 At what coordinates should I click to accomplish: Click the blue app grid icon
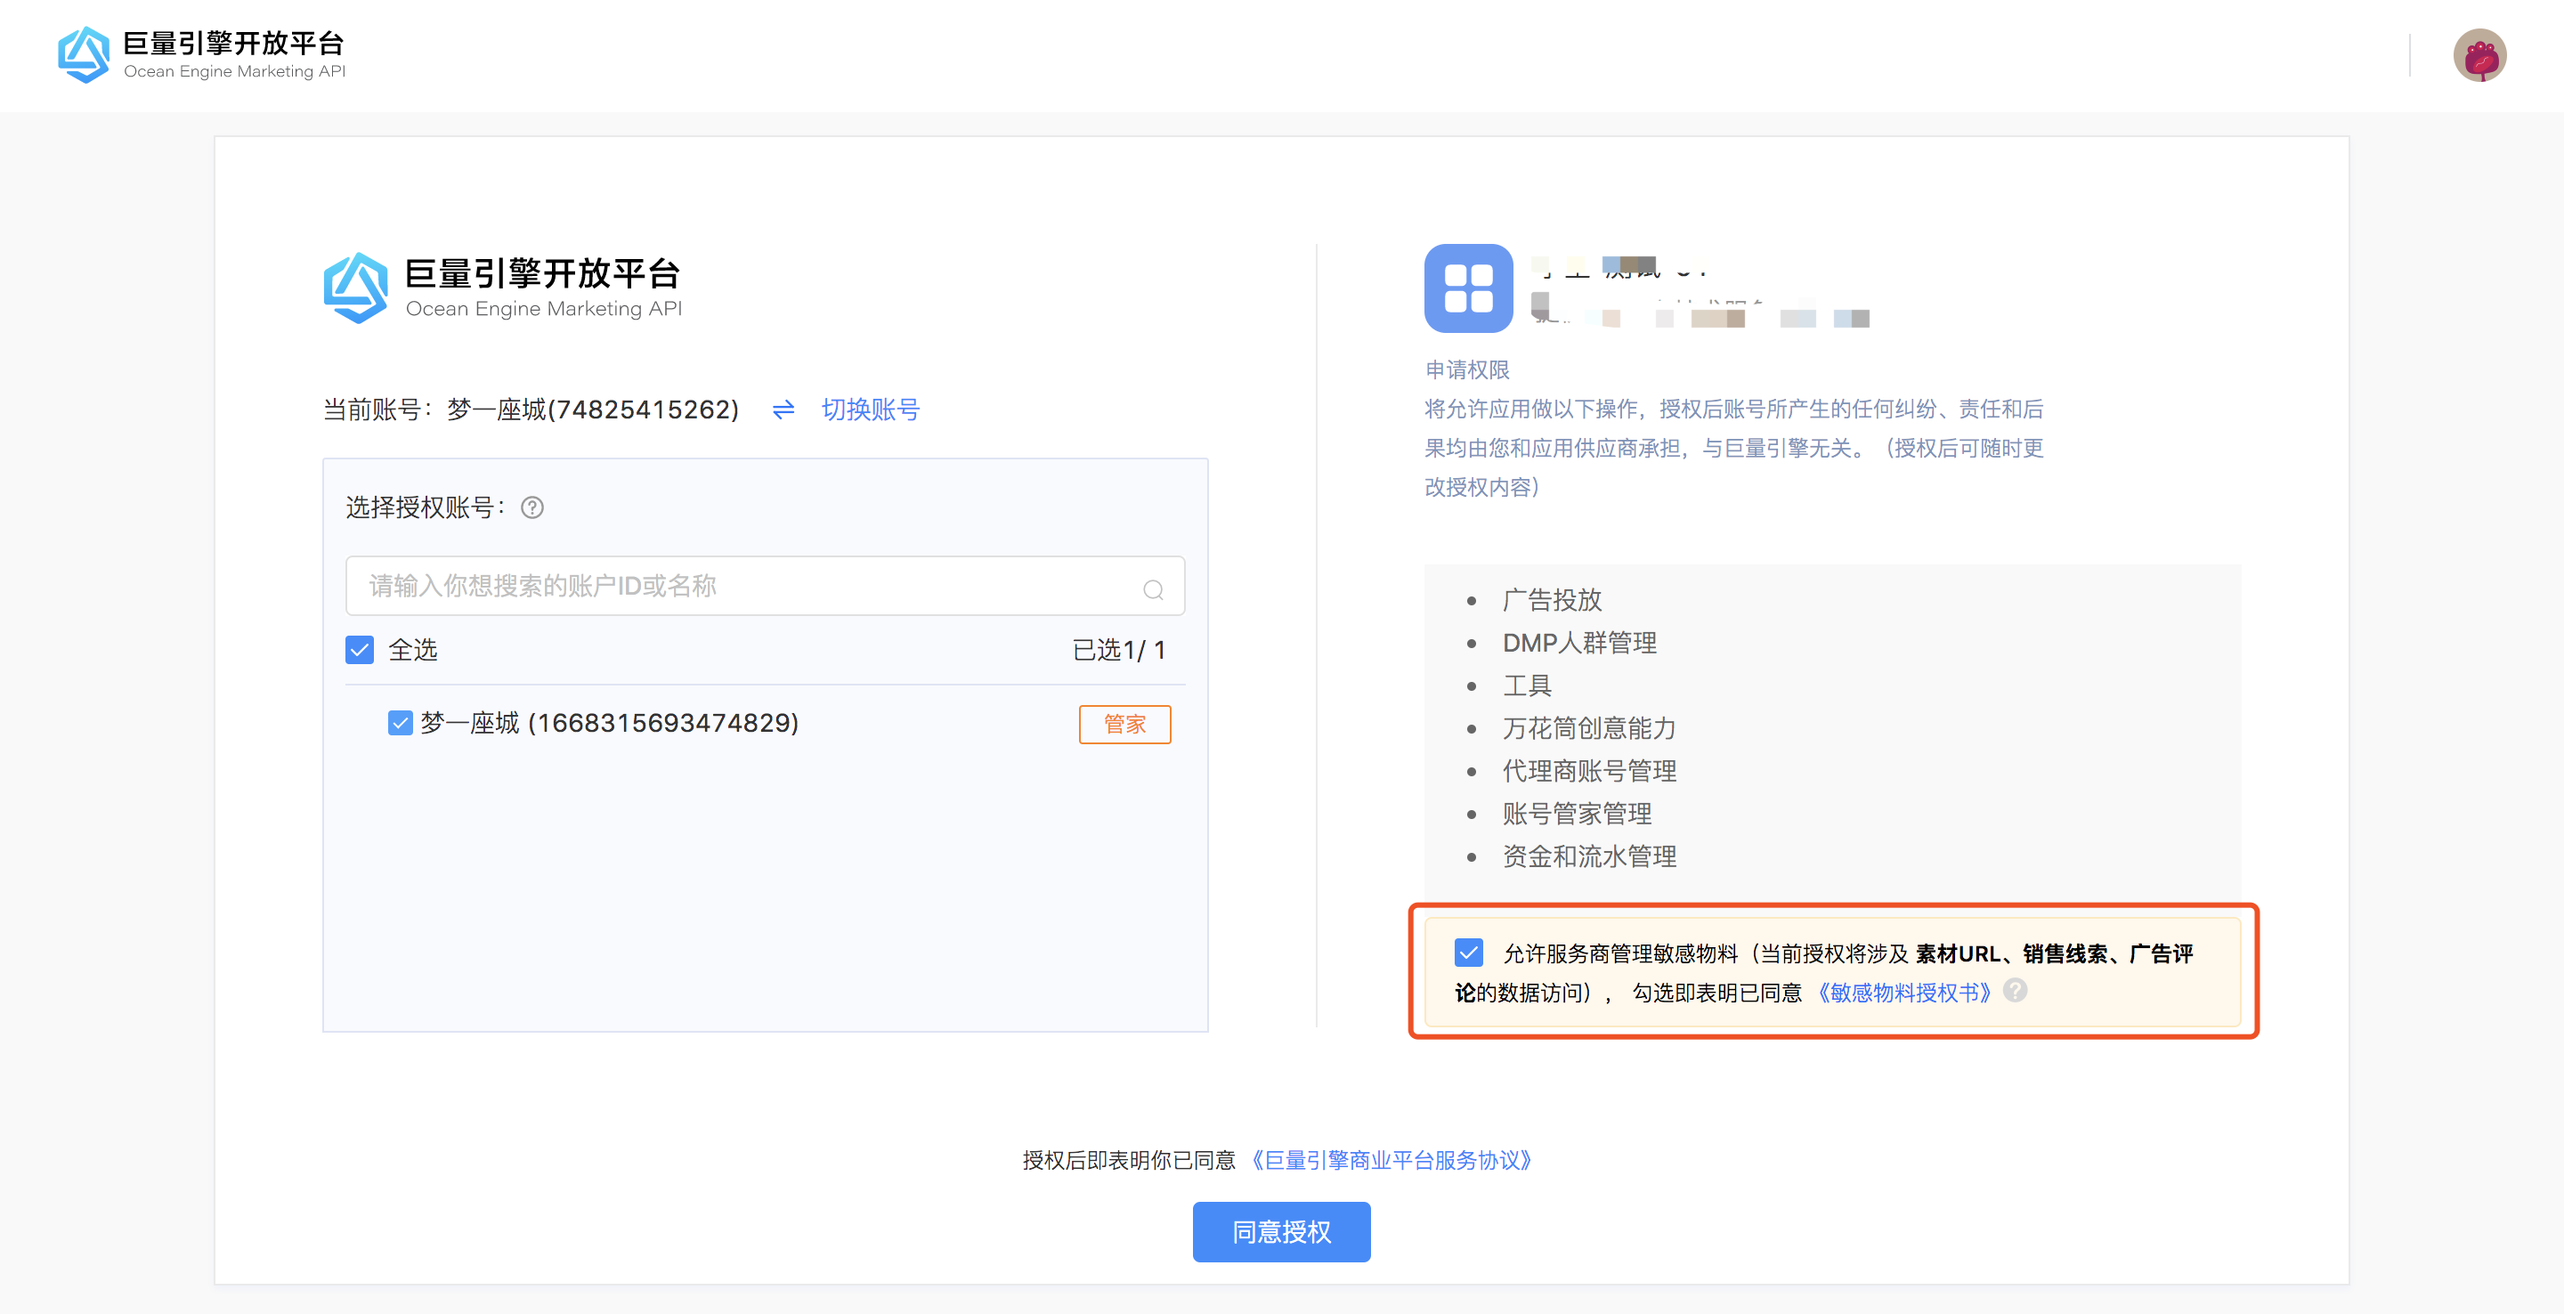point(1468,288)
